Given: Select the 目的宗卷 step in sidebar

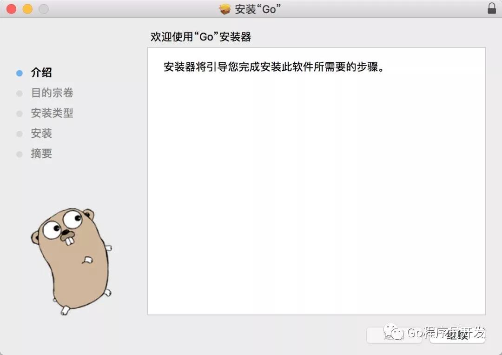Looking at the screenshot, I should click(52, 93).
